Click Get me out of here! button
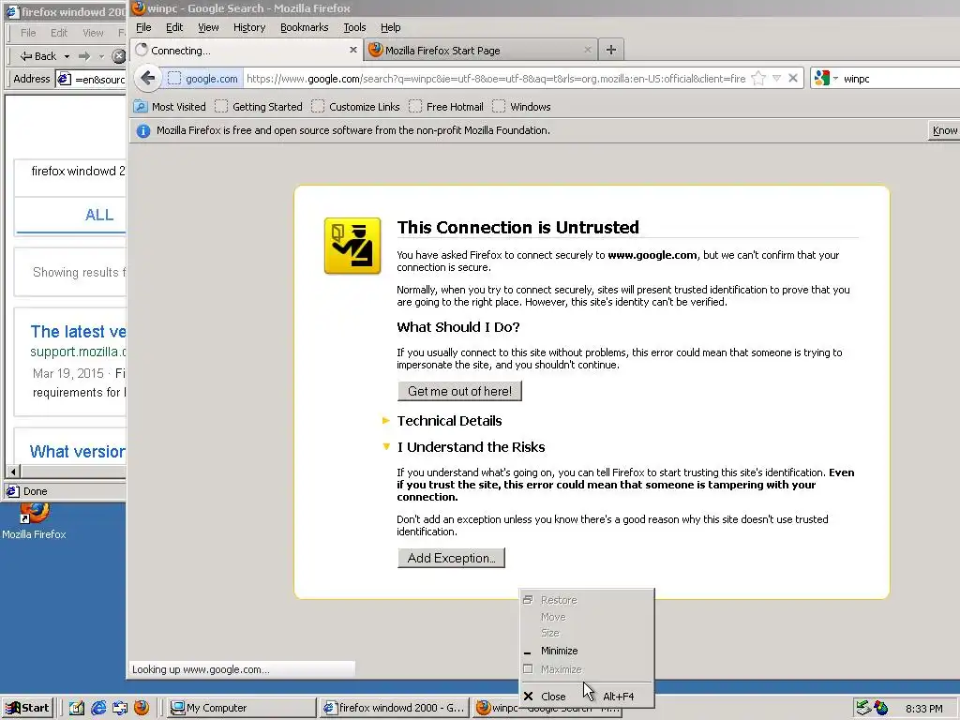The height and width of the screenshot is (720, 960). (x=459, y=391)
